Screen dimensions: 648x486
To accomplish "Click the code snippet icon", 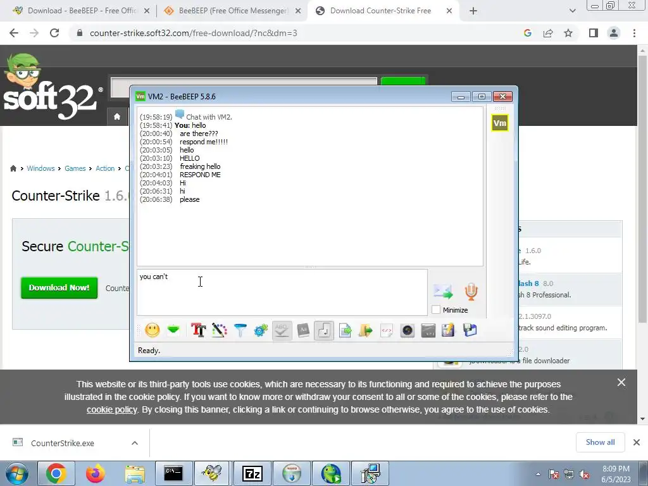I will click(x=387, y=330).
